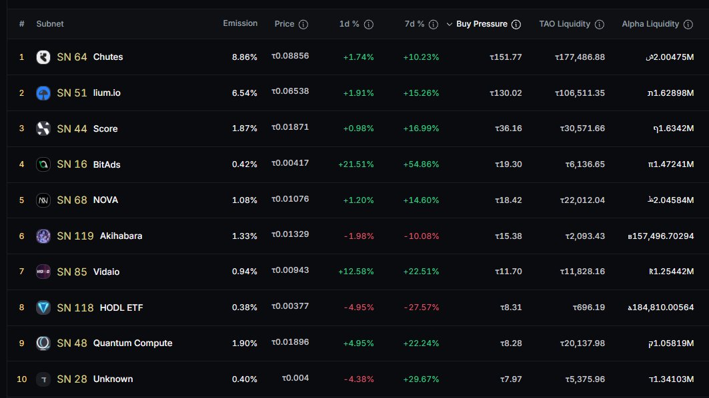The image size is (709, 398).
Task: Click the Vidaio subnet logo
Action: 43,272
